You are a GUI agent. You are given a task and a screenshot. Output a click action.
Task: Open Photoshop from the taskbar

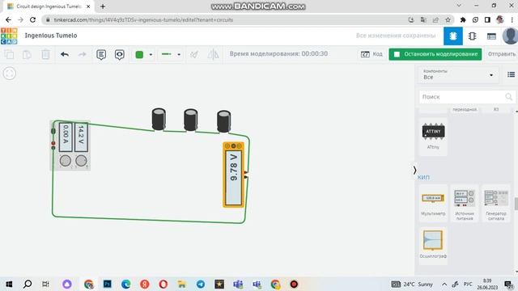point(108,284)
